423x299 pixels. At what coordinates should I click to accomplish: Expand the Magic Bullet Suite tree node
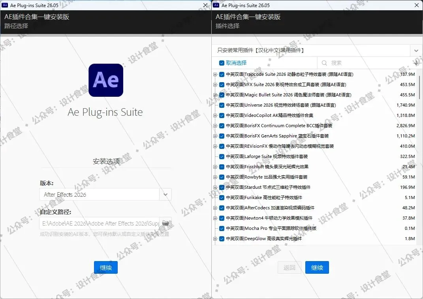click(x=215, y=95)
